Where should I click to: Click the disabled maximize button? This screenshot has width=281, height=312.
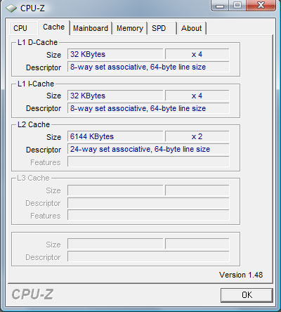pyautogui.click(x=237, y=5)
